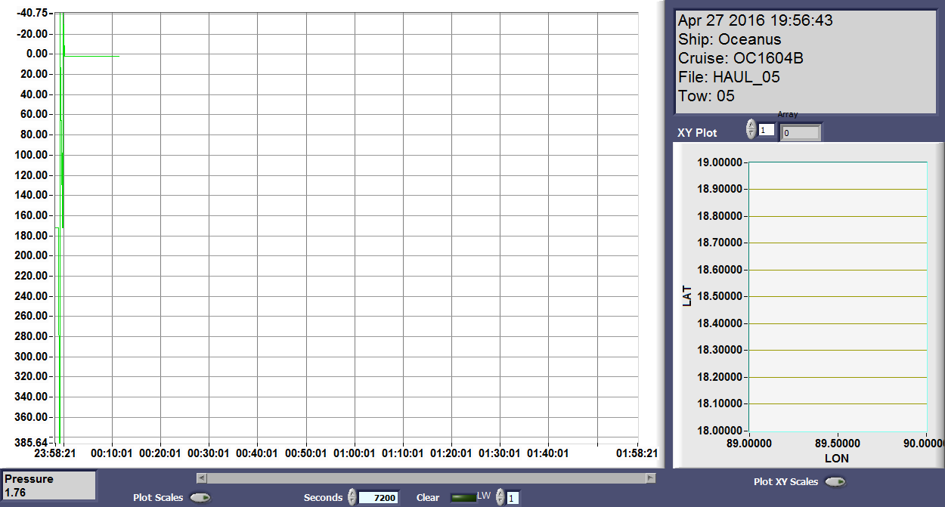The image size is (945, 507).
Task: Click the LAT axis value 18.50000
Action: point(719,296)
